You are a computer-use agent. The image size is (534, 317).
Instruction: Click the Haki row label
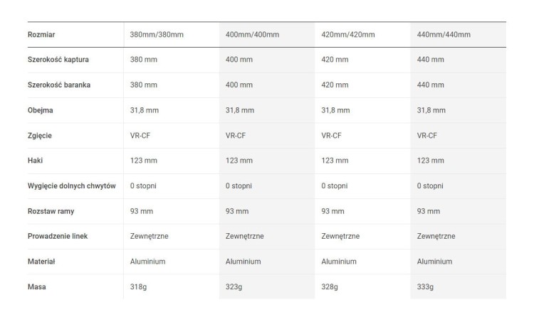(x=35, y=161)
